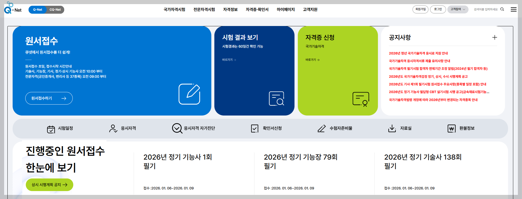Click the 자격증 신청 heading
This screenshot has width=522, height=199.
pyautogui.click(x=320, y=38)
